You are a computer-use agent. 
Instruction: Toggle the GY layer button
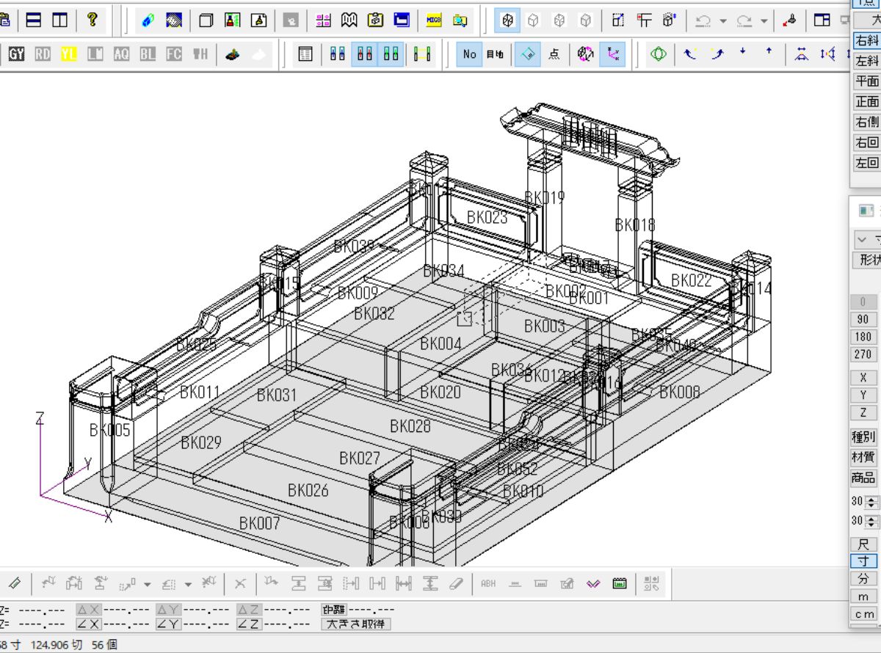16,54
